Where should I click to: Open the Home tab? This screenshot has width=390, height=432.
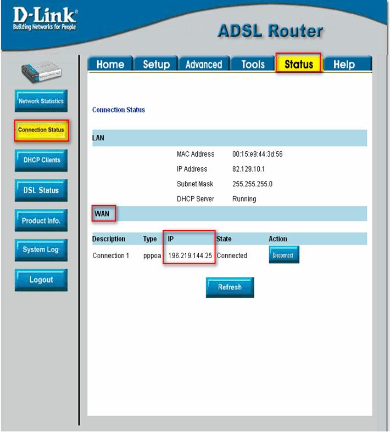tap(110, 64)
